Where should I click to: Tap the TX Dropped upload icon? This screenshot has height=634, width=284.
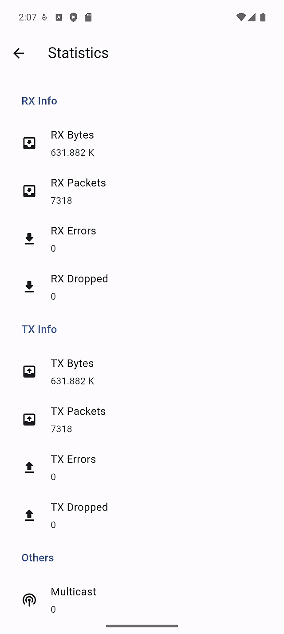[x=29, y=515]
